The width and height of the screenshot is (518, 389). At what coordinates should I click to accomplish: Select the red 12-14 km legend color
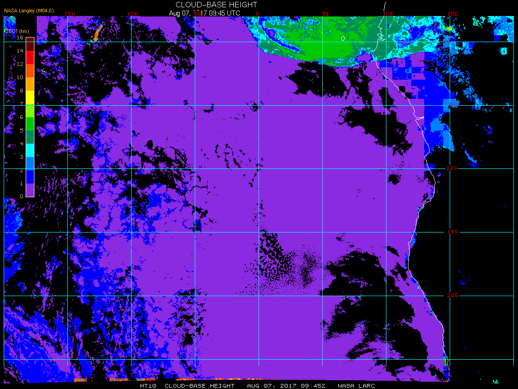pyautogui.click(x=30, y=57)
